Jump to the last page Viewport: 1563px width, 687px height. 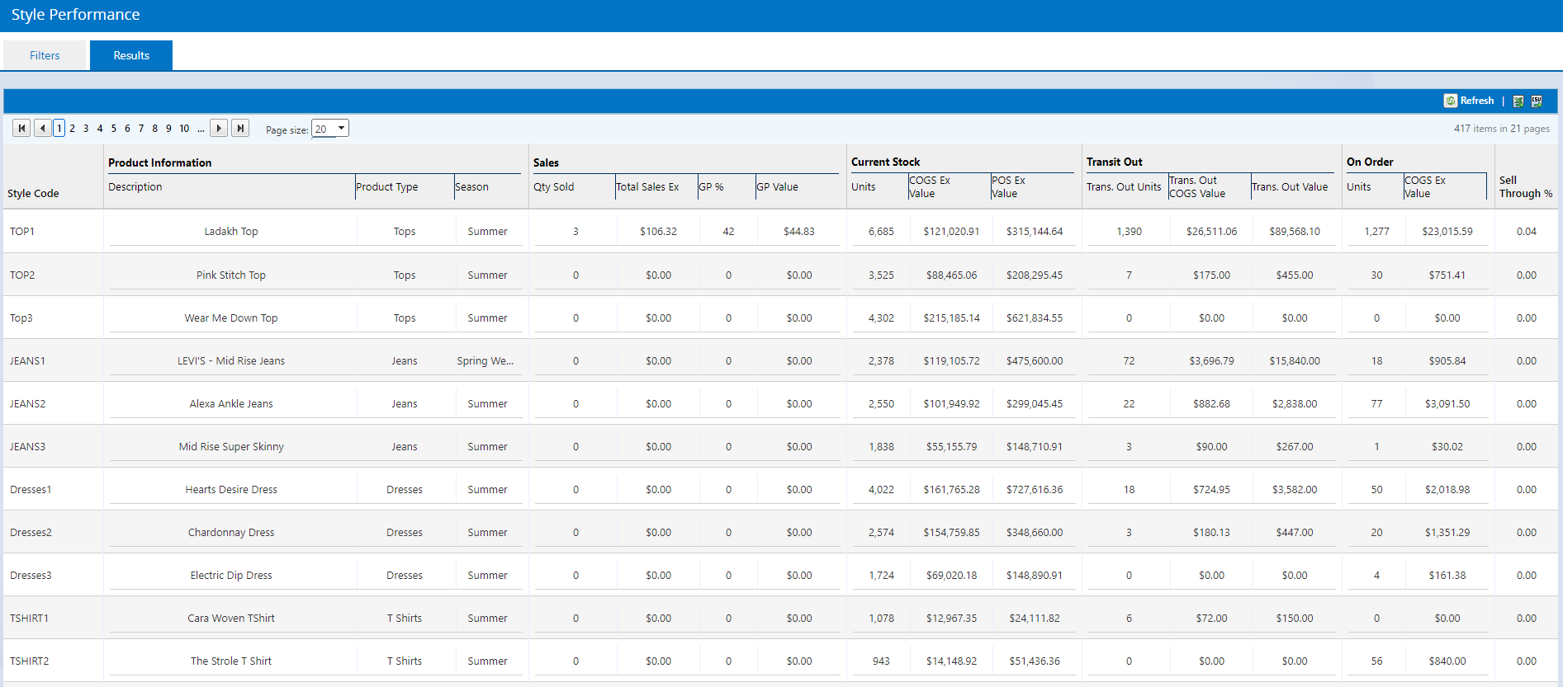pos(240,128)
